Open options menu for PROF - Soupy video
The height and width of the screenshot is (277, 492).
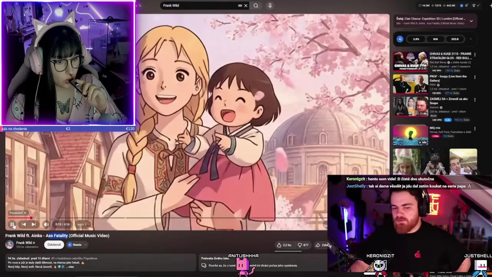coord(475,77)
